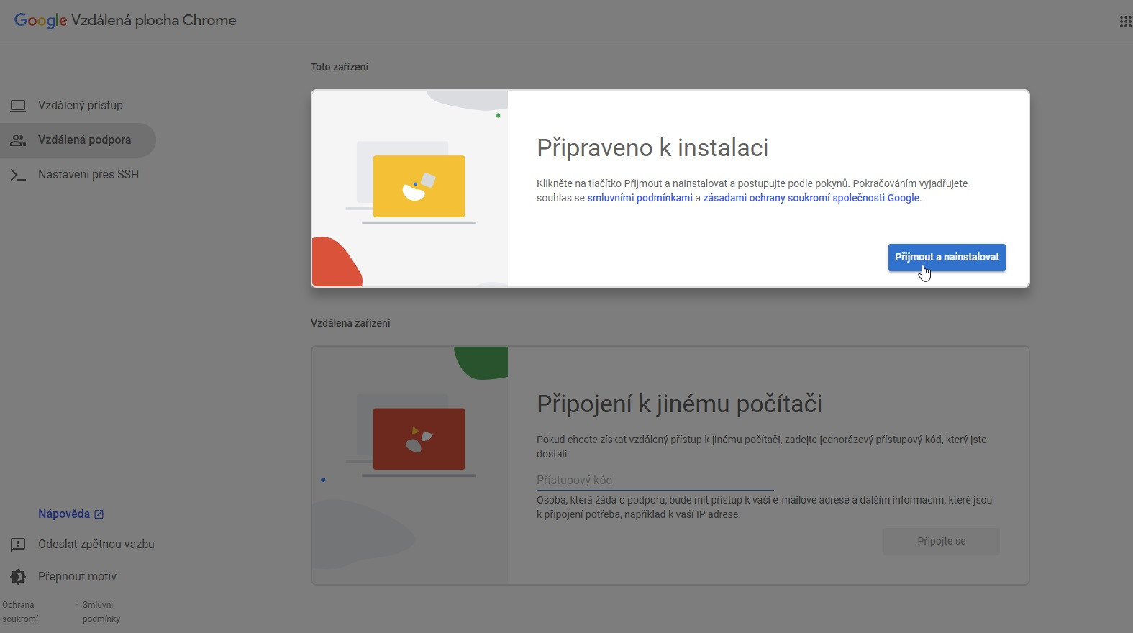Open the Nápověda help link
Image resolution: width=1133 pixels, height=633 pixels.
(x=64, y=514)
